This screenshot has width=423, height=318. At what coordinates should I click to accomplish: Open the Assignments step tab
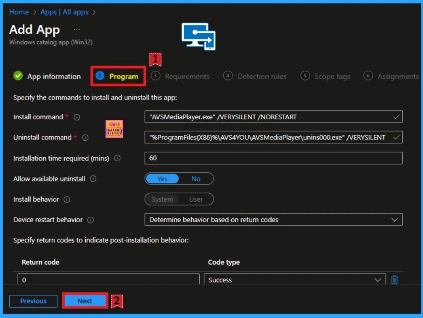(391, 76)
